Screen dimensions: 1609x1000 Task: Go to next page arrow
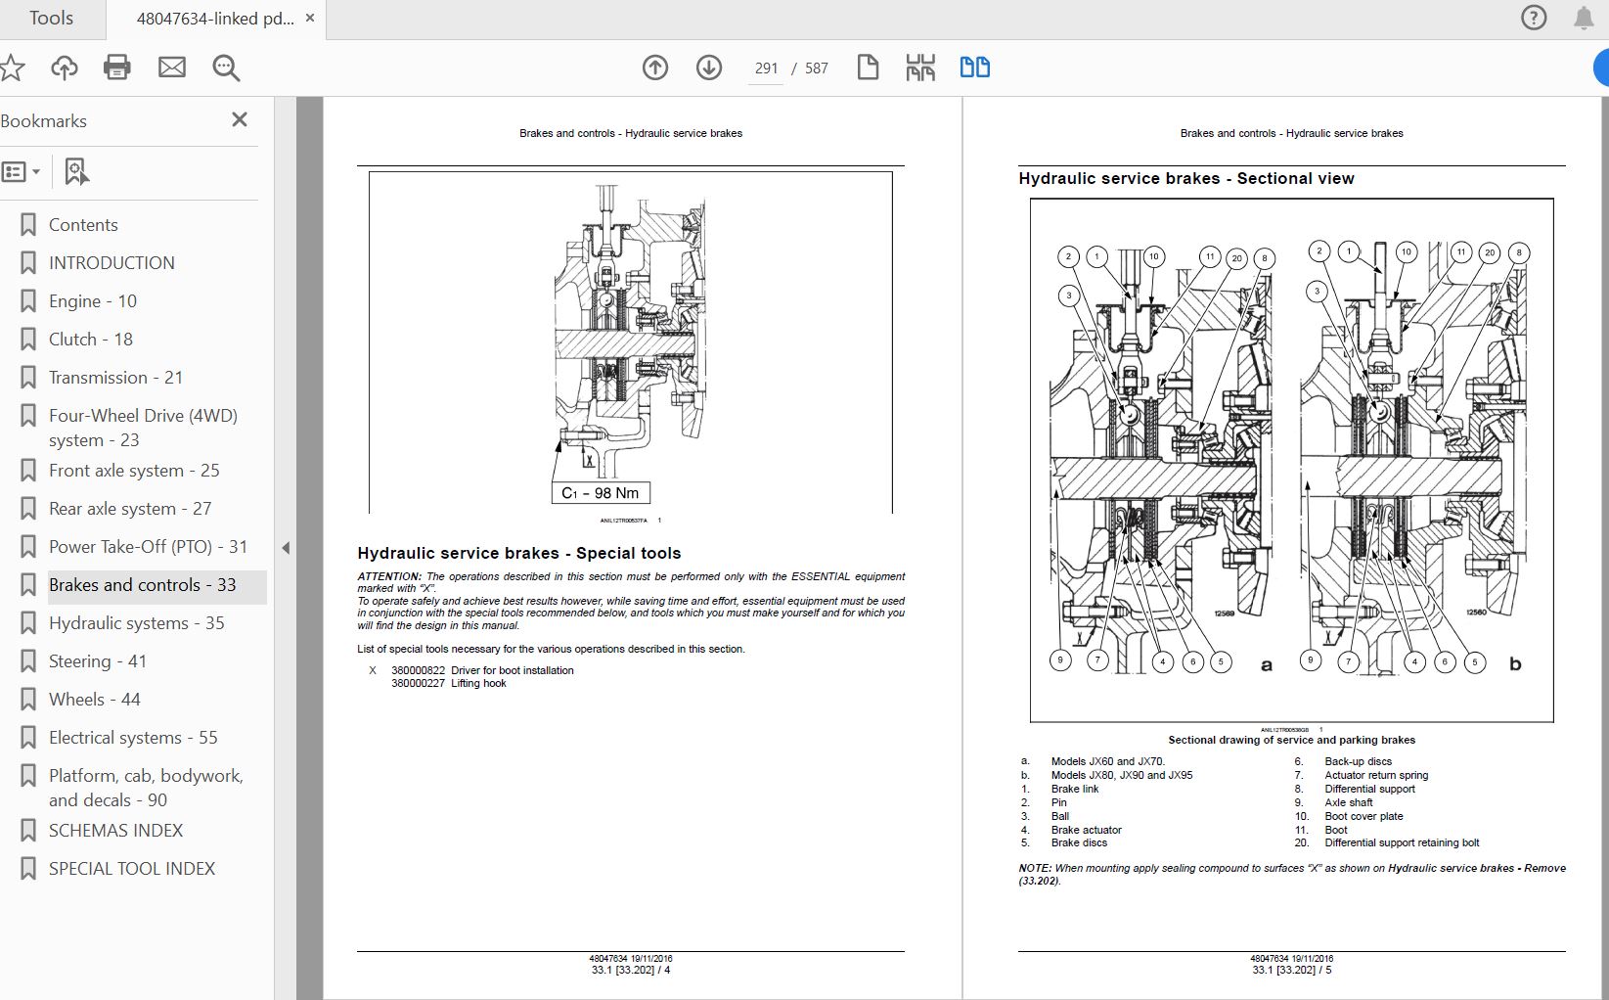point(709,68)
